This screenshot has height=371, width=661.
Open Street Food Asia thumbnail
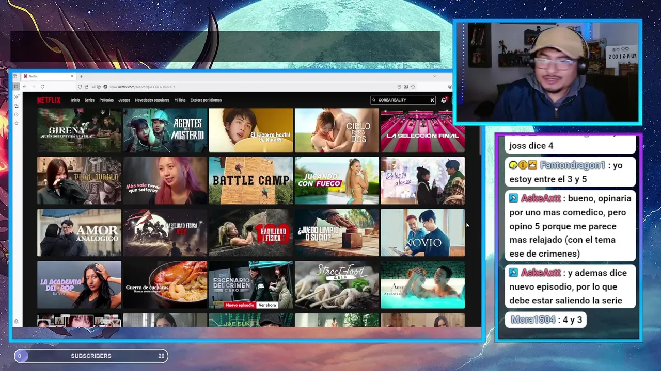click(337, 284)
